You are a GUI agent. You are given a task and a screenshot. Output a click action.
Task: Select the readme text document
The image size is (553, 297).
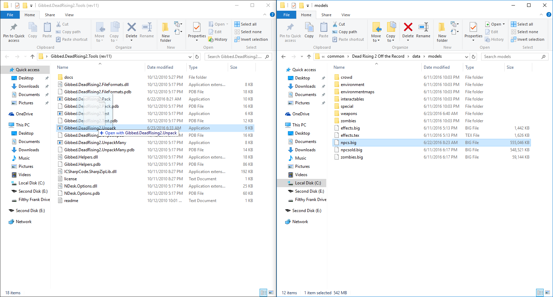[x=155, y=201]
